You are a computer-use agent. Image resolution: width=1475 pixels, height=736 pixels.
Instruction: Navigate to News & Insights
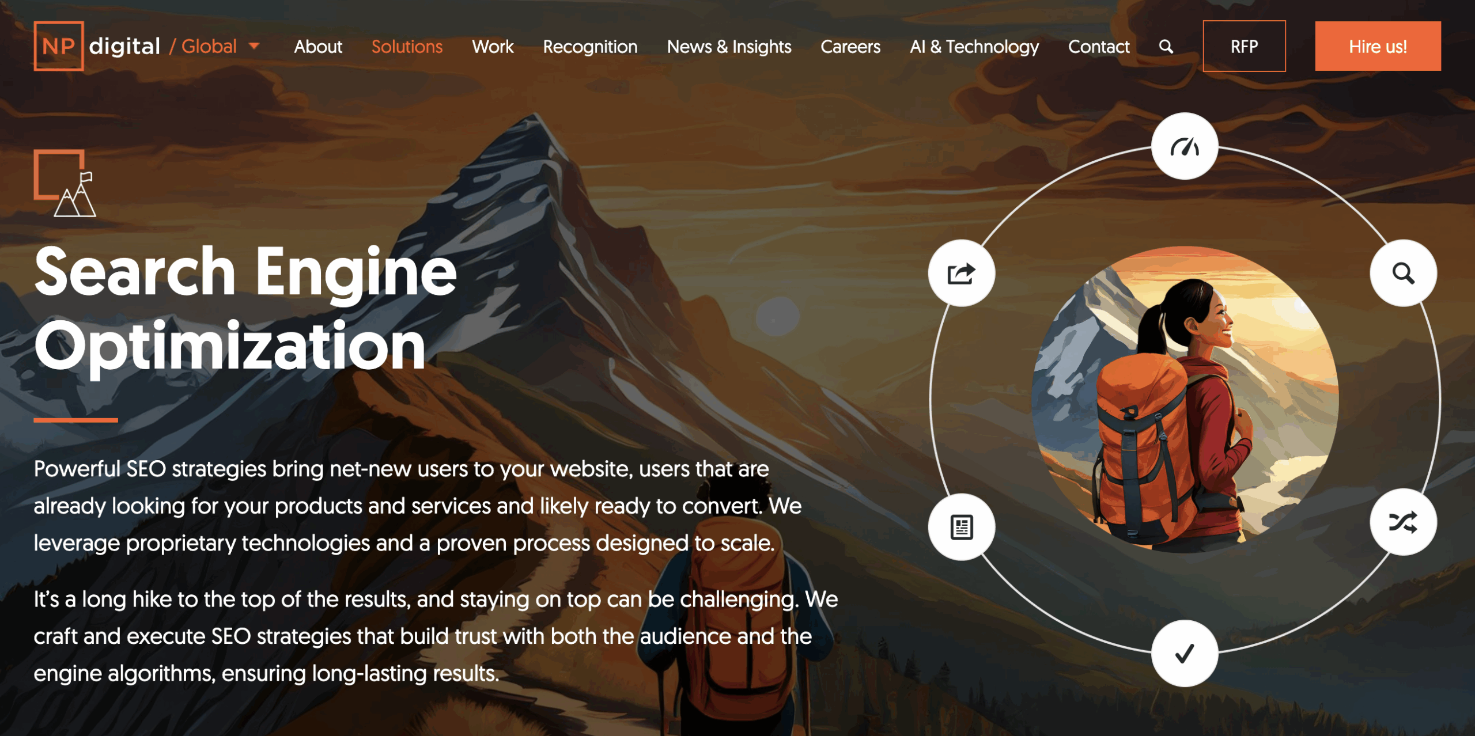coord(729,47)
